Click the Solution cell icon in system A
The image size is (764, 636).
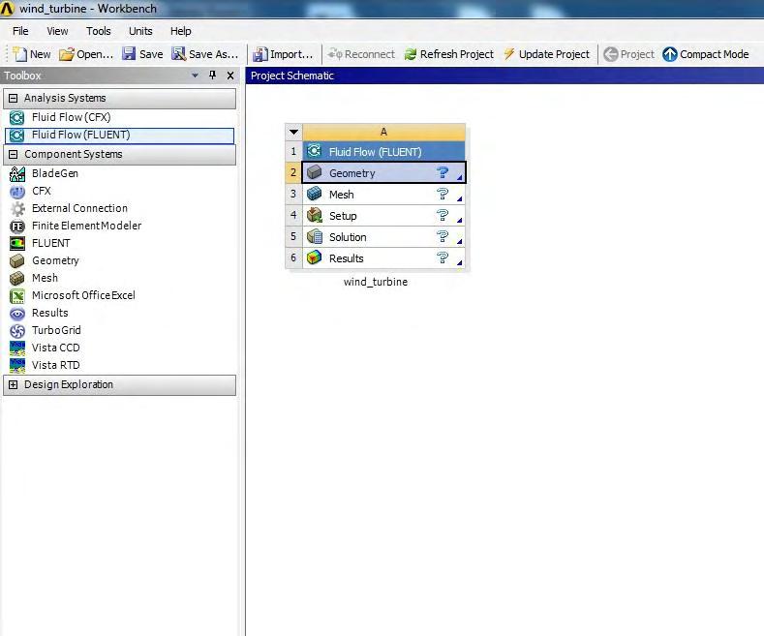(315, 236)
